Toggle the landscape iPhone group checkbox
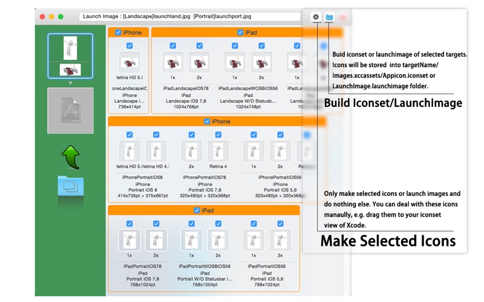 pos(118,33)
